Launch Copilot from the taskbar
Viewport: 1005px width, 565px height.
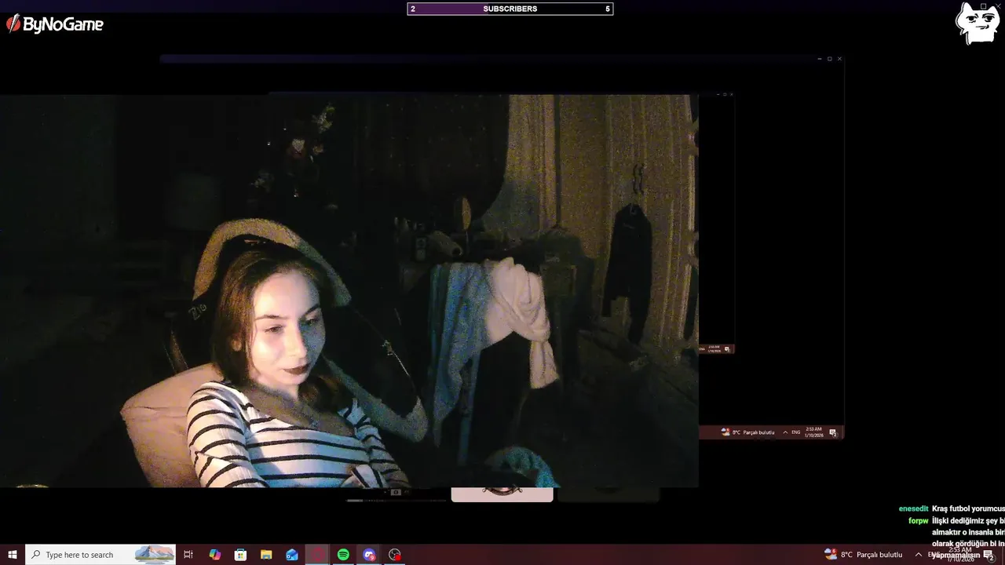pyautogui.click(x=215, y=555)
